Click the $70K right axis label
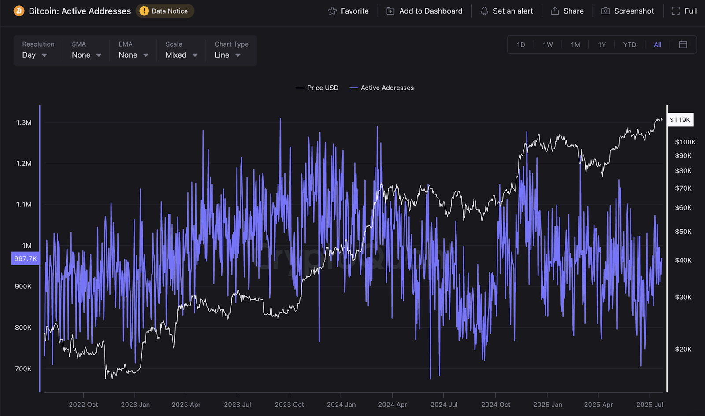 pos(683,188)
